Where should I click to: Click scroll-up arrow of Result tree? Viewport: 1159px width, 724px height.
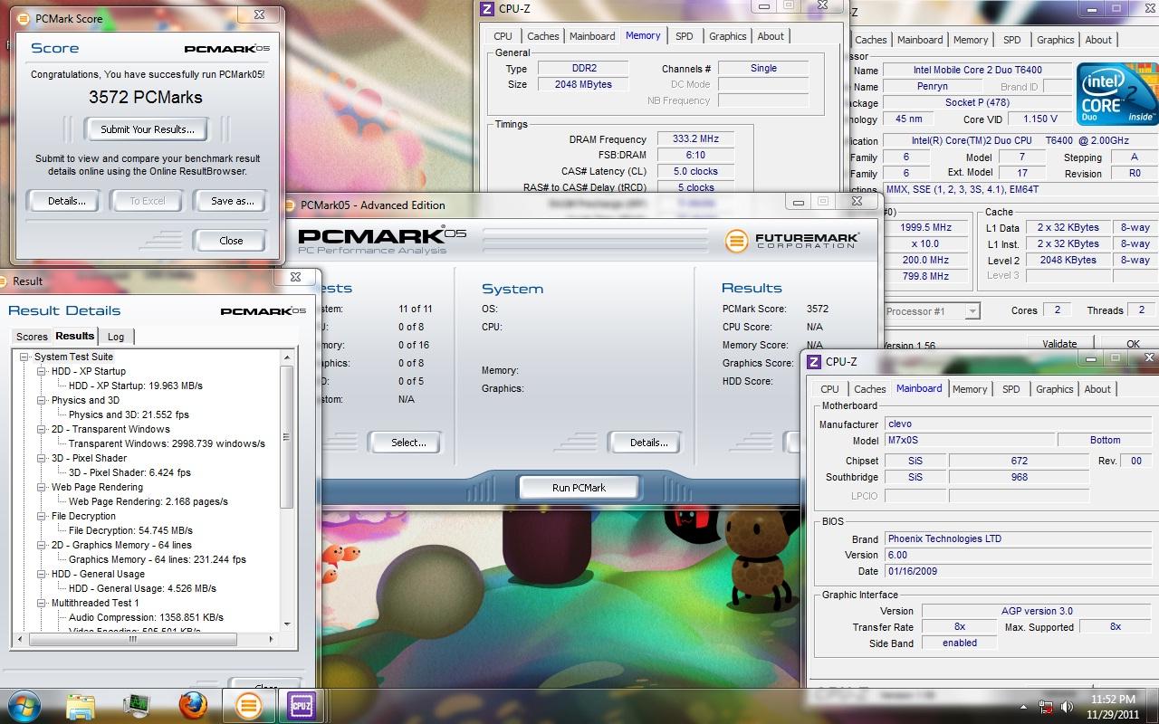point(287,357)
